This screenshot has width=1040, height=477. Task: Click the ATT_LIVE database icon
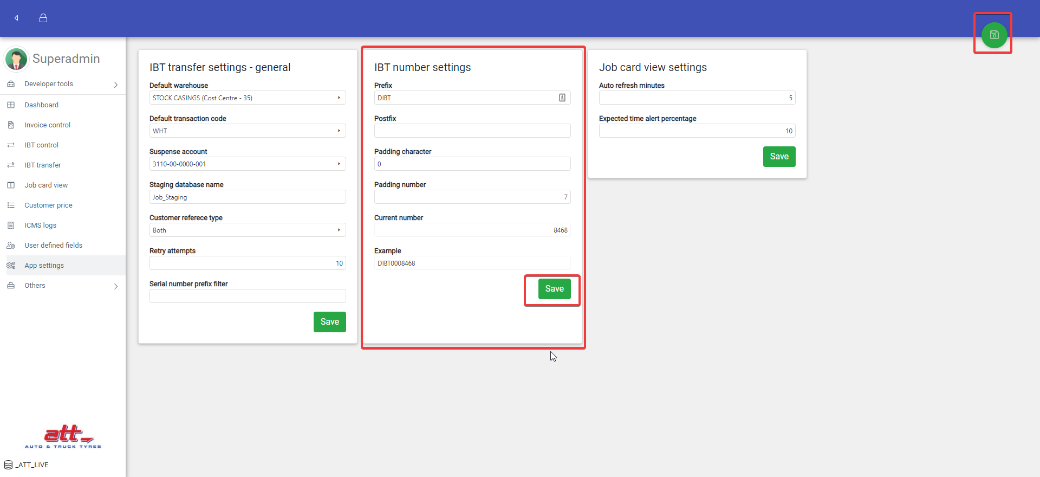point(9,465)
